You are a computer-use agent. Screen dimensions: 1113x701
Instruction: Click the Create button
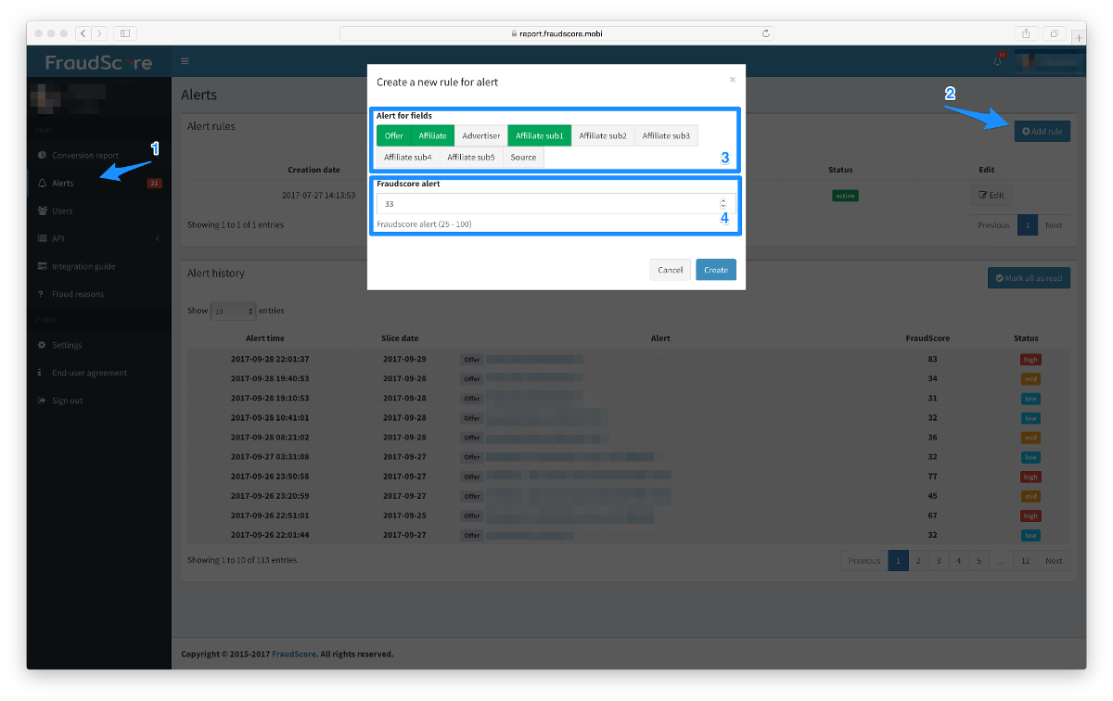pos(715,270)
